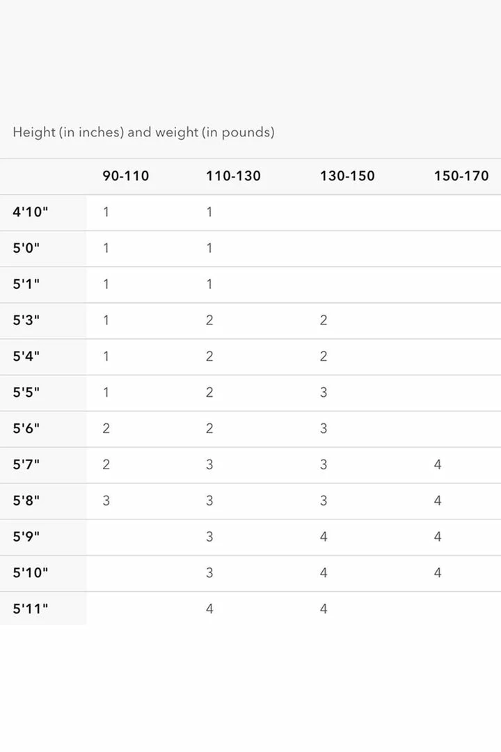Click the 5'1" height row label
Viewport: 501px width, 752px height.
(26, 285)
